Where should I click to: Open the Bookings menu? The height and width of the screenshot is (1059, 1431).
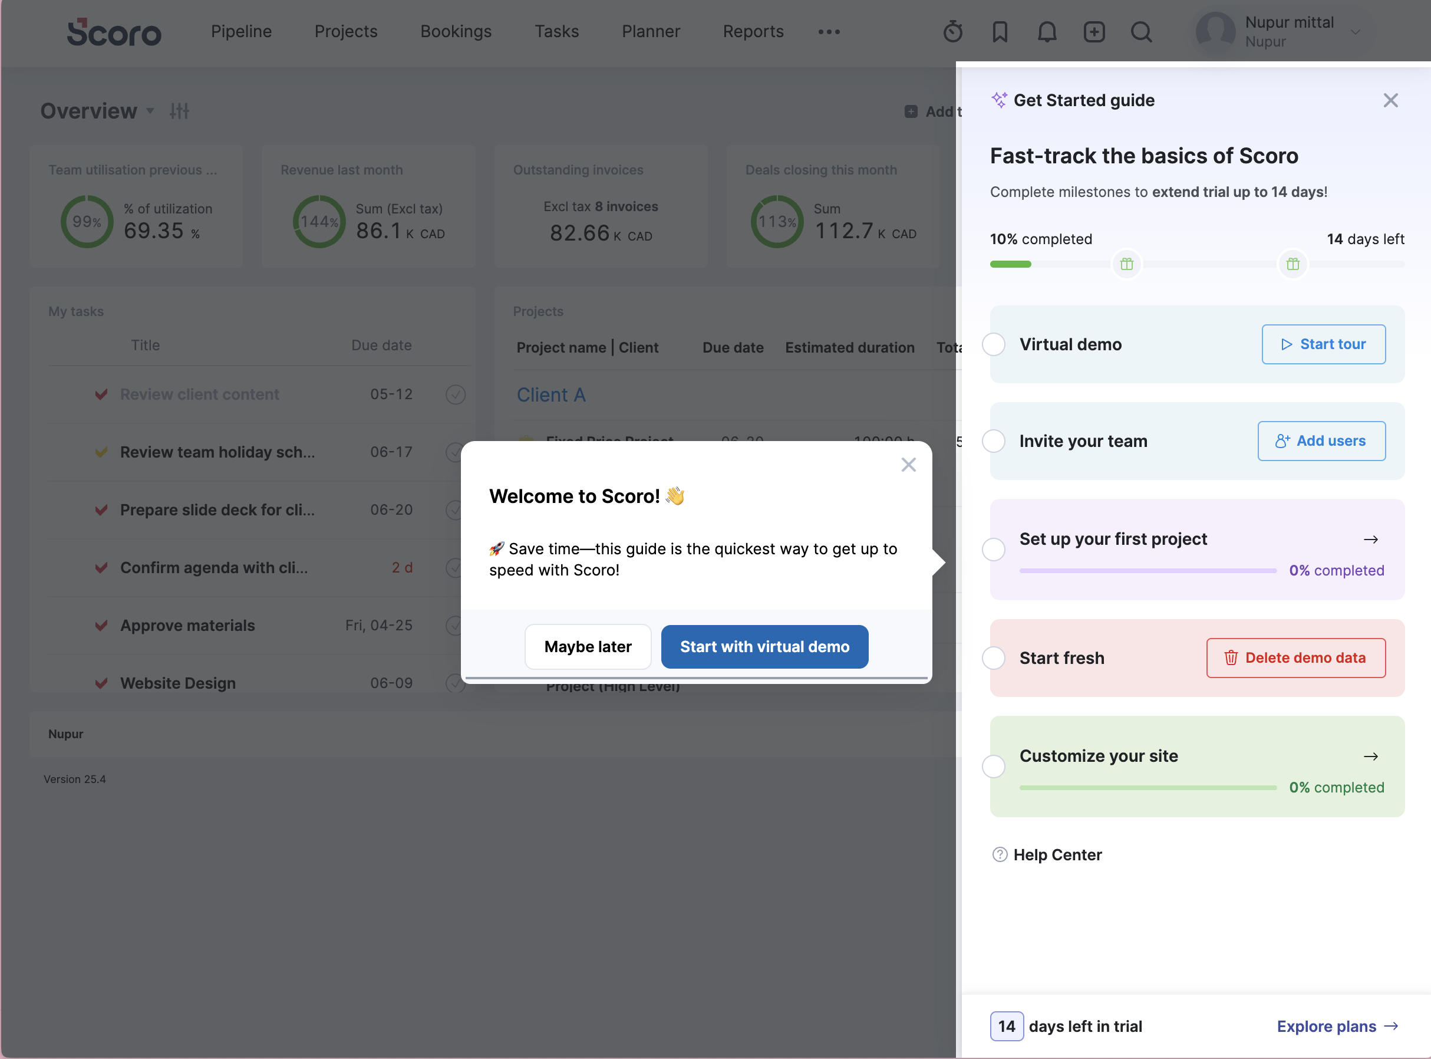(456, 31)
